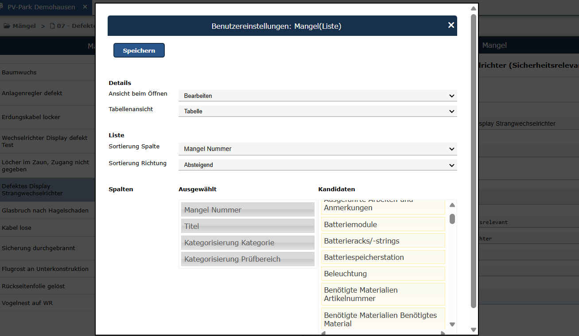
Task: Open Löcher im Zaun, Zugang nicht gegeben entry
Action: 47,166
